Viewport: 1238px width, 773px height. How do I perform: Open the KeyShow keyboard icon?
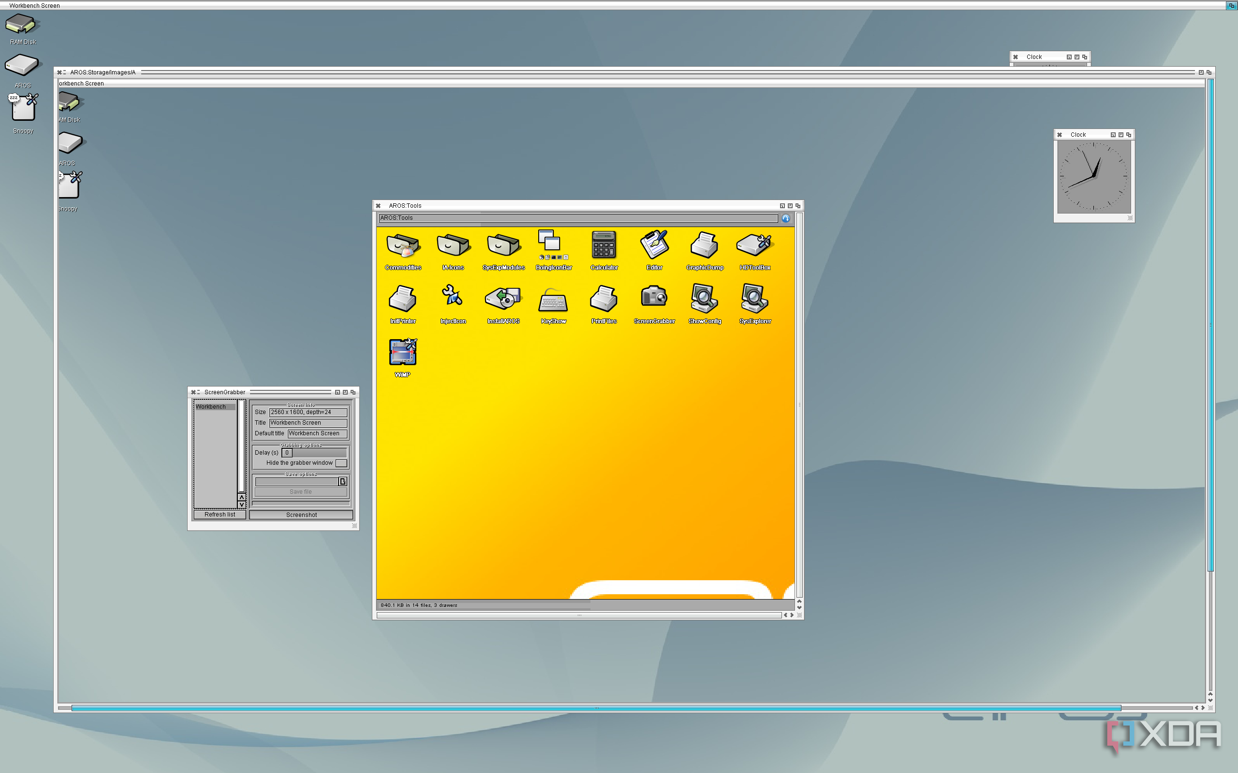pyautogui.click(x=553, y=300)
